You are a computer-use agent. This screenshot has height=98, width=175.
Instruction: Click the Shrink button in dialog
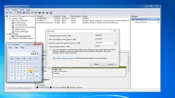tap(97, 64)
